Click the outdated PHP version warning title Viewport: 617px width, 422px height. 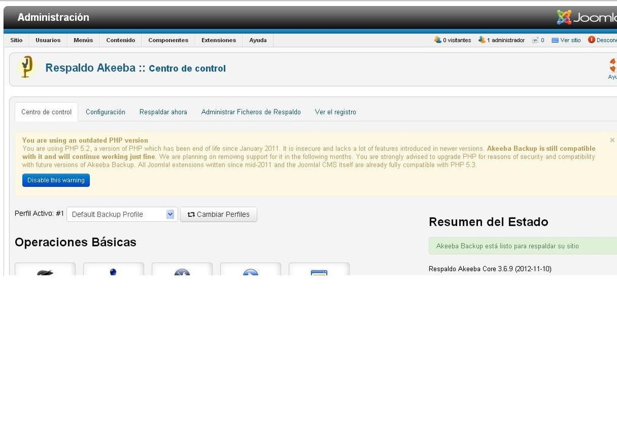tap(85, 140)
